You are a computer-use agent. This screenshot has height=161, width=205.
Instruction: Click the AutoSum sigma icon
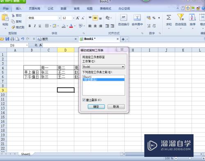(169, 17)
